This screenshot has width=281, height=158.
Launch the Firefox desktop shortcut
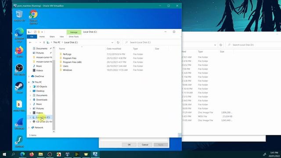(19, 52)
